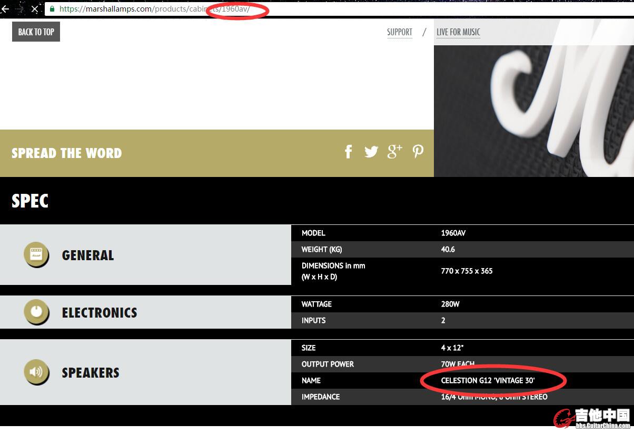Stop page loading with the X button
Viewport: 634px width, 434px height.
pyautogui.click(x=35, y=9)
